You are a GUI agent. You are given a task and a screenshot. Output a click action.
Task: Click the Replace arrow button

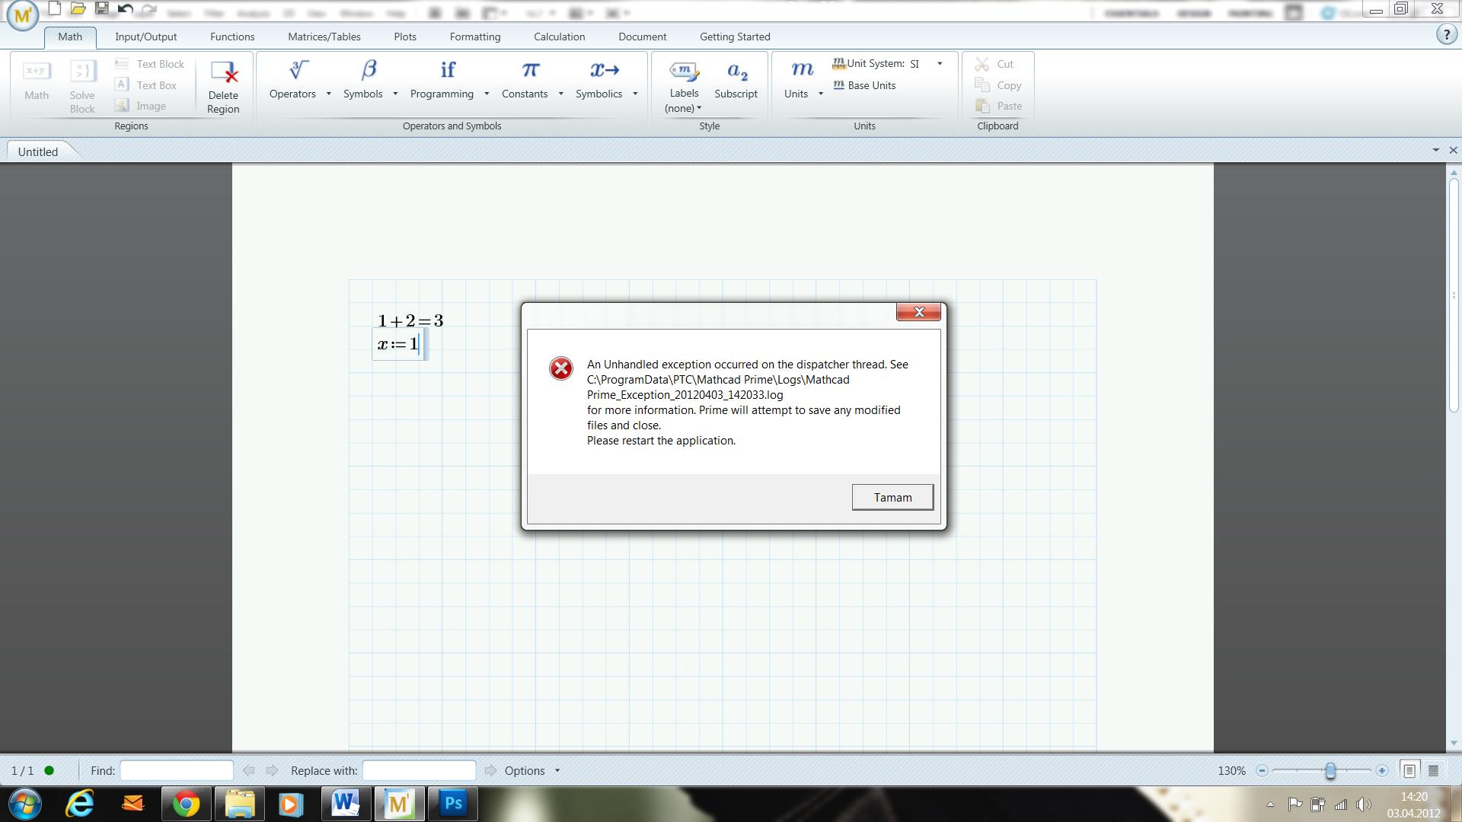[490, 770]
